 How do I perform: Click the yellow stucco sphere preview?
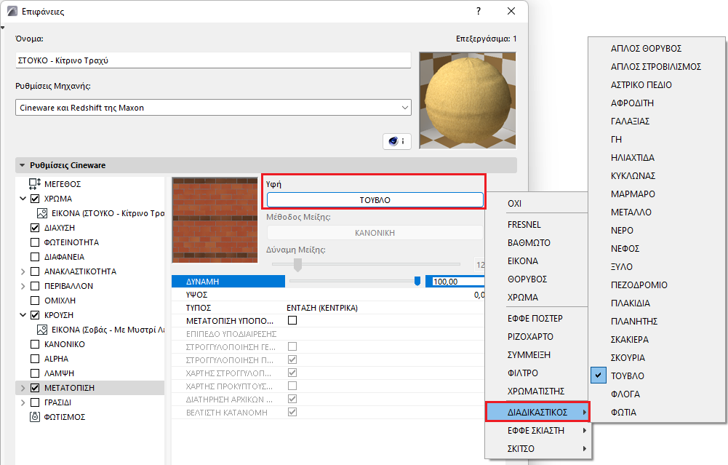(x=468, y=100)
